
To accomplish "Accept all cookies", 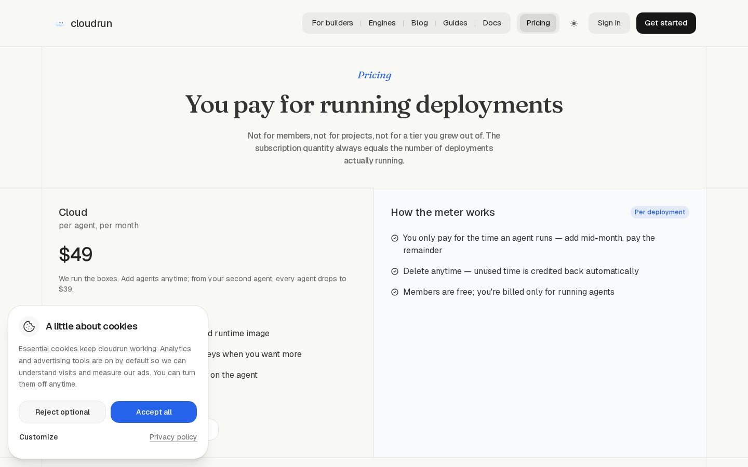I will 154,412.
